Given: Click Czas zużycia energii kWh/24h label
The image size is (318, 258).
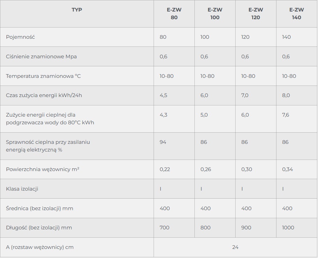Looking at the screenshot, I should (44, 95).
